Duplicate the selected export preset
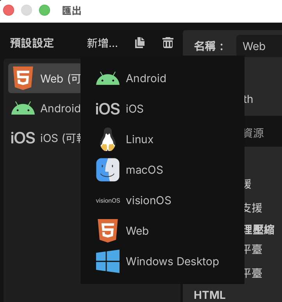 [140, 43]
